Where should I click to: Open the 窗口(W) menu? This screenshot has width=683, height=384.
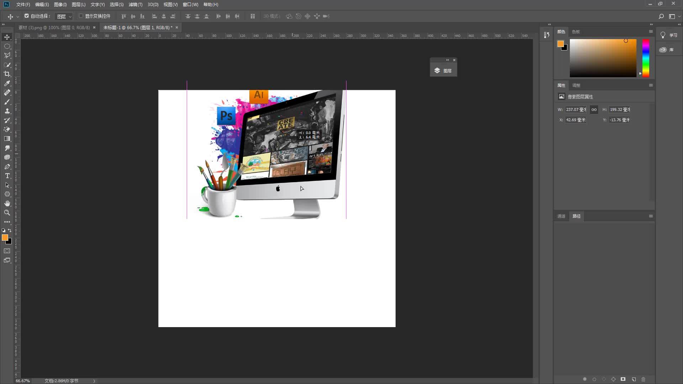click(190, 5)
